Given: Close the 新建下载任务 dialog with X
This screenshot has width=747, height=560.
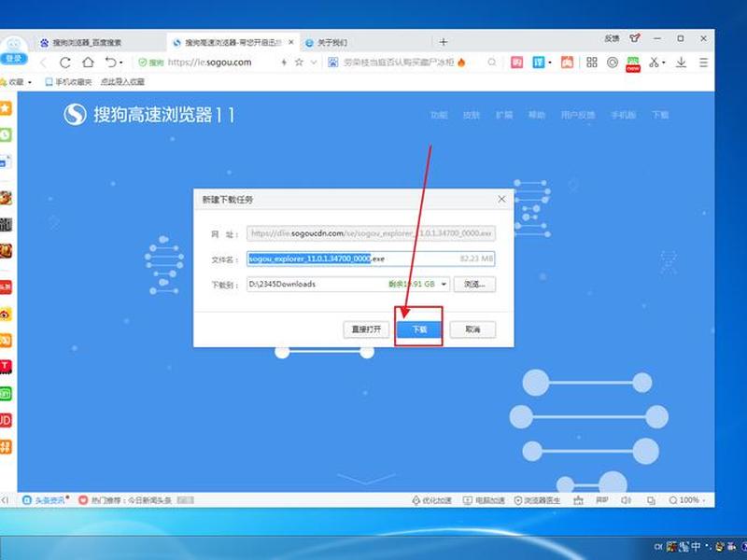Looking at the screenshot, I should (x=501, y=199).
